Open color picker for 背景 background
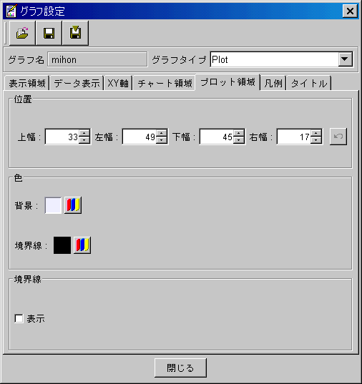This screenshot has width=362, height=384. coord(73,205)
